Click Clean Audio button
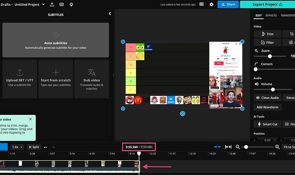 point(267,98)
